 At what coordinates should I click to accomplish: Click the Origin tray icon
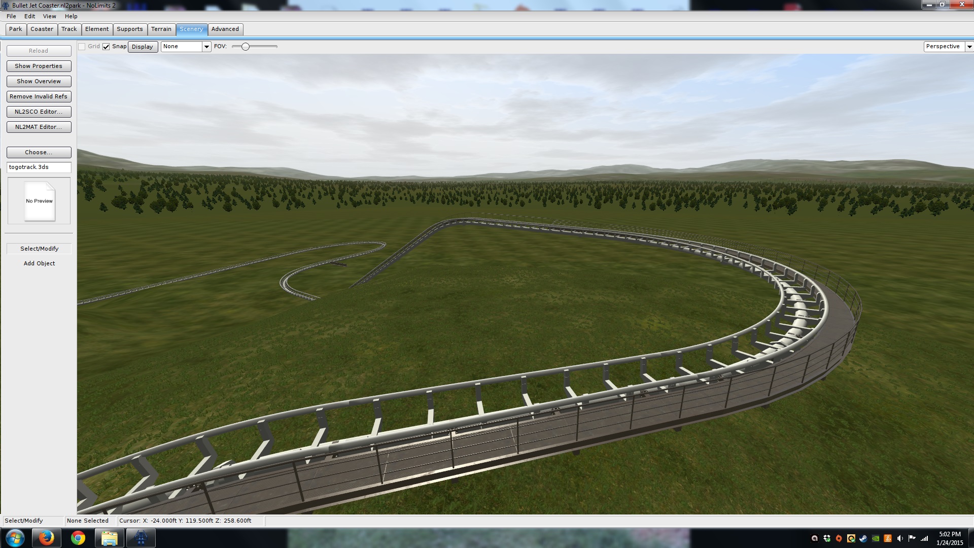pyautogui.click(x=839, y=538)
